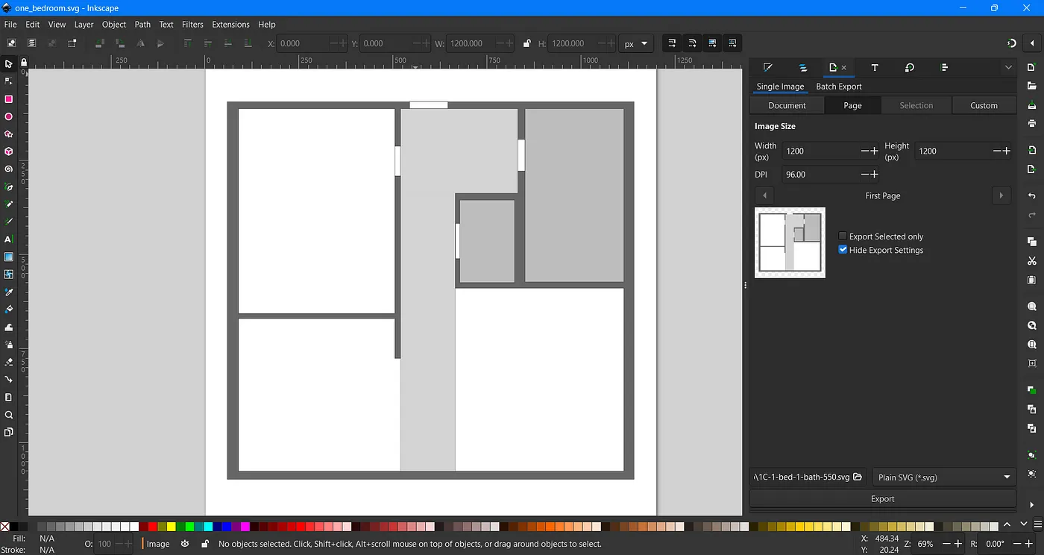The height and width of the screenshot is (555, 1044).
Task: Enable Export Selected only checkbox
Action: pos(843,236)
